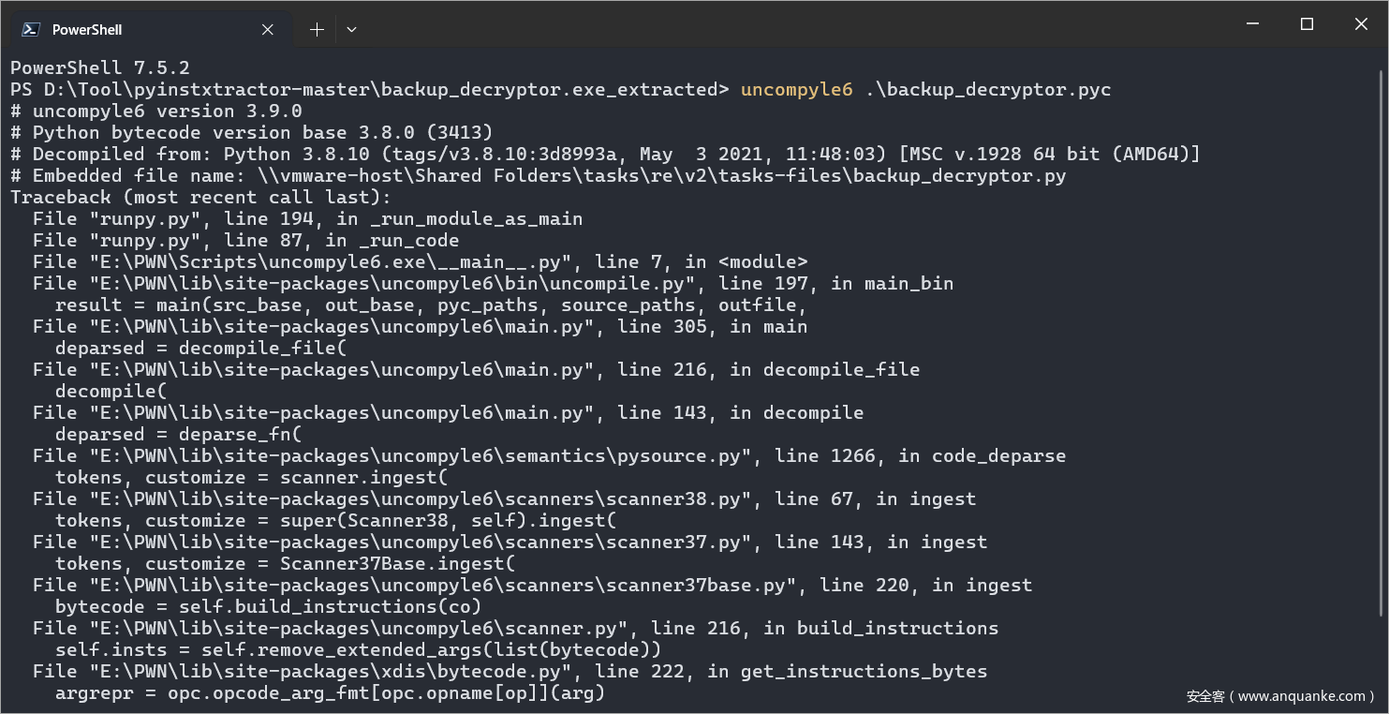Expand the new tab profile dropdown
Screen dimensions: 1389x714
point(351,29)
